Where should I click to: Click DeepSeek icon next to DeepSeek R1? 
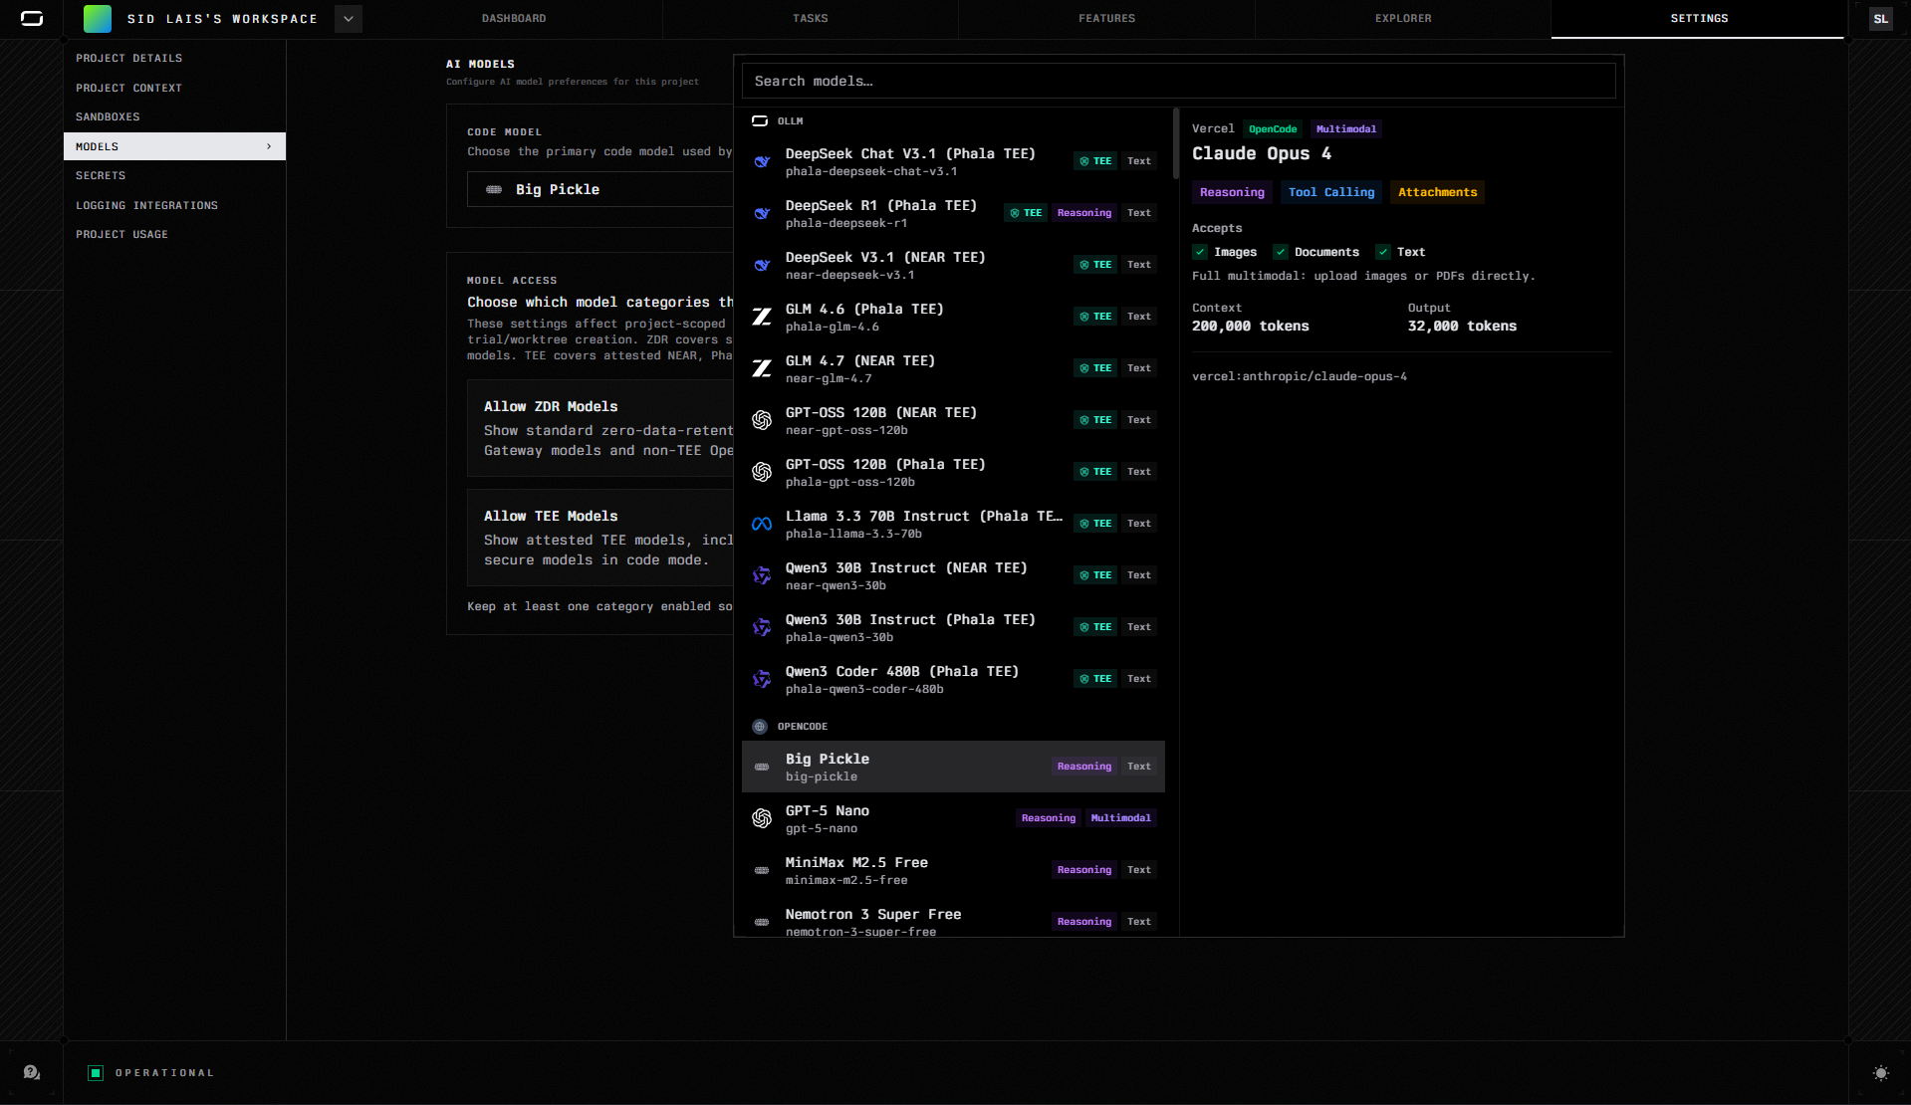point(762,213)
